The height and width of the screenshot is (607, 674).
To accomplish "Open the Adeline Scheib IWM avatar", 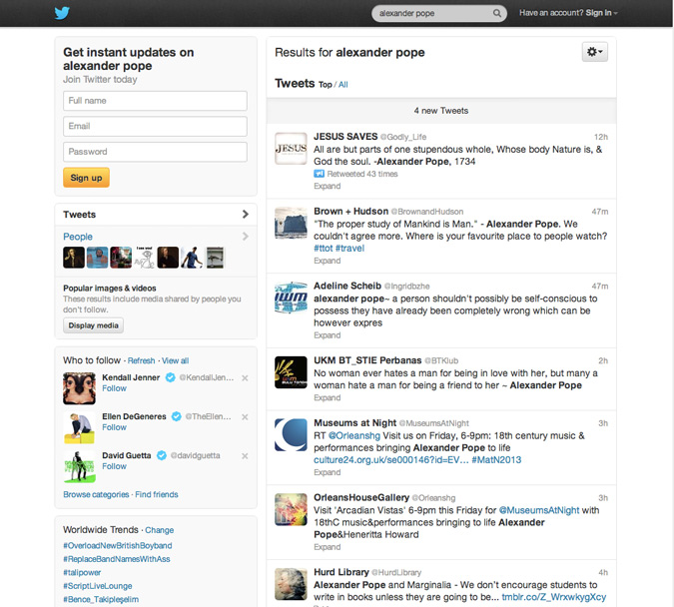I will pos(291,298).
